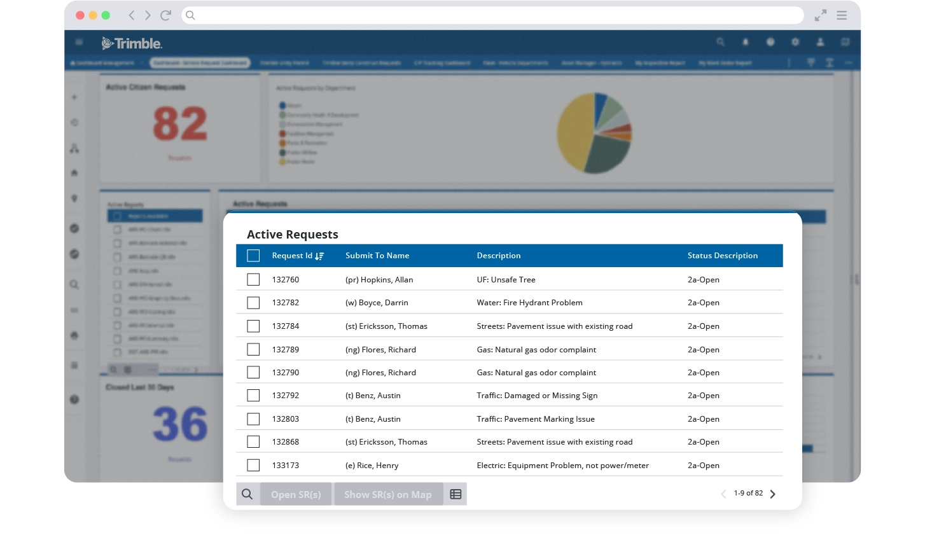Click 'UF: Unsafe Tree' description
The height and width of the screenshot is (547, 925).
coord(506,279)
